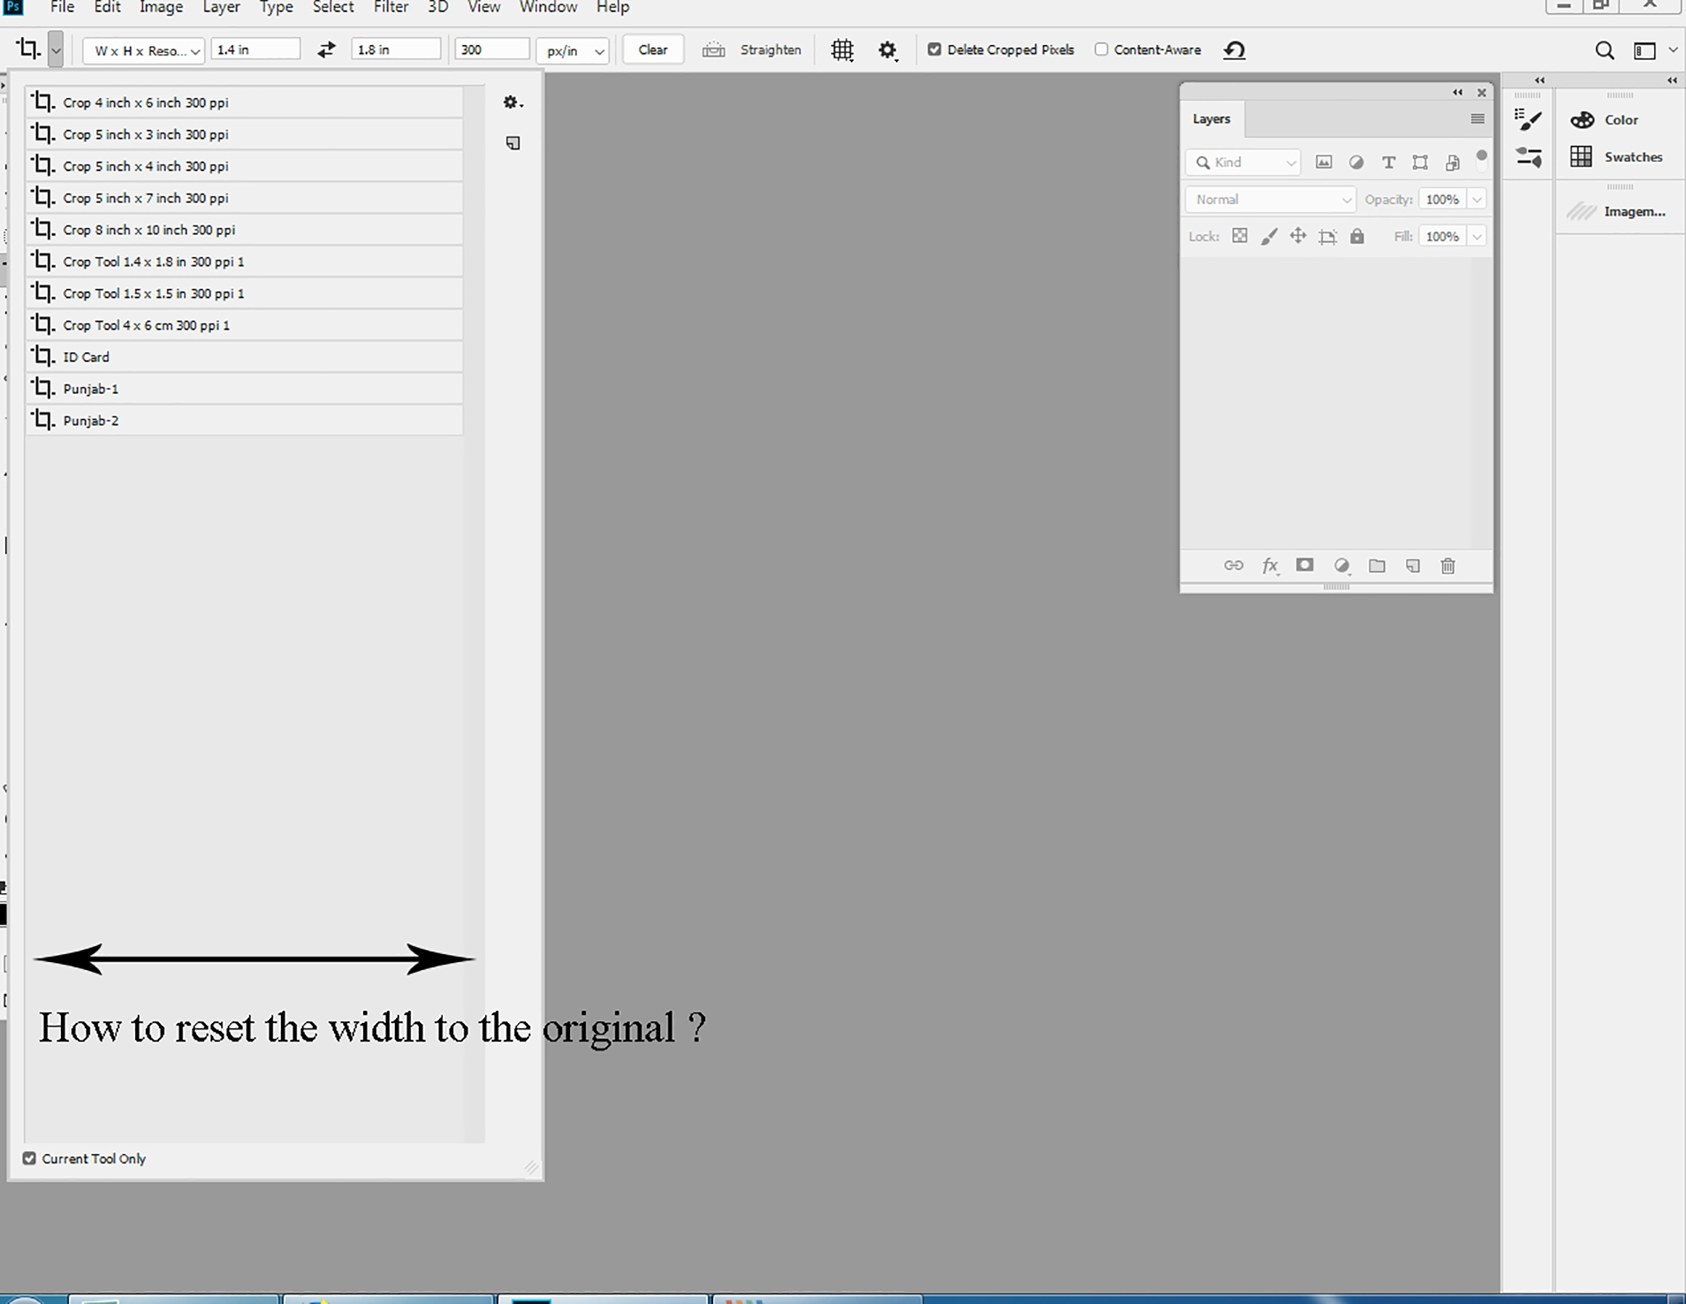The width and height of the screenshot is (1686, 1304).
Task: Switch to the Layers tab
Action: pyautogui.click(x=1211, y=118)
